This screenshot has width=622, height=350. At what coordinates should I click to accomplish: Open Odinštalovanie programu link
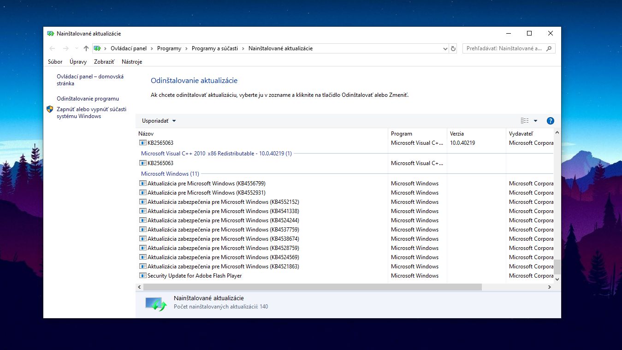(88, 99)
